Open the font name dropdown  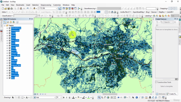(55, 97)
